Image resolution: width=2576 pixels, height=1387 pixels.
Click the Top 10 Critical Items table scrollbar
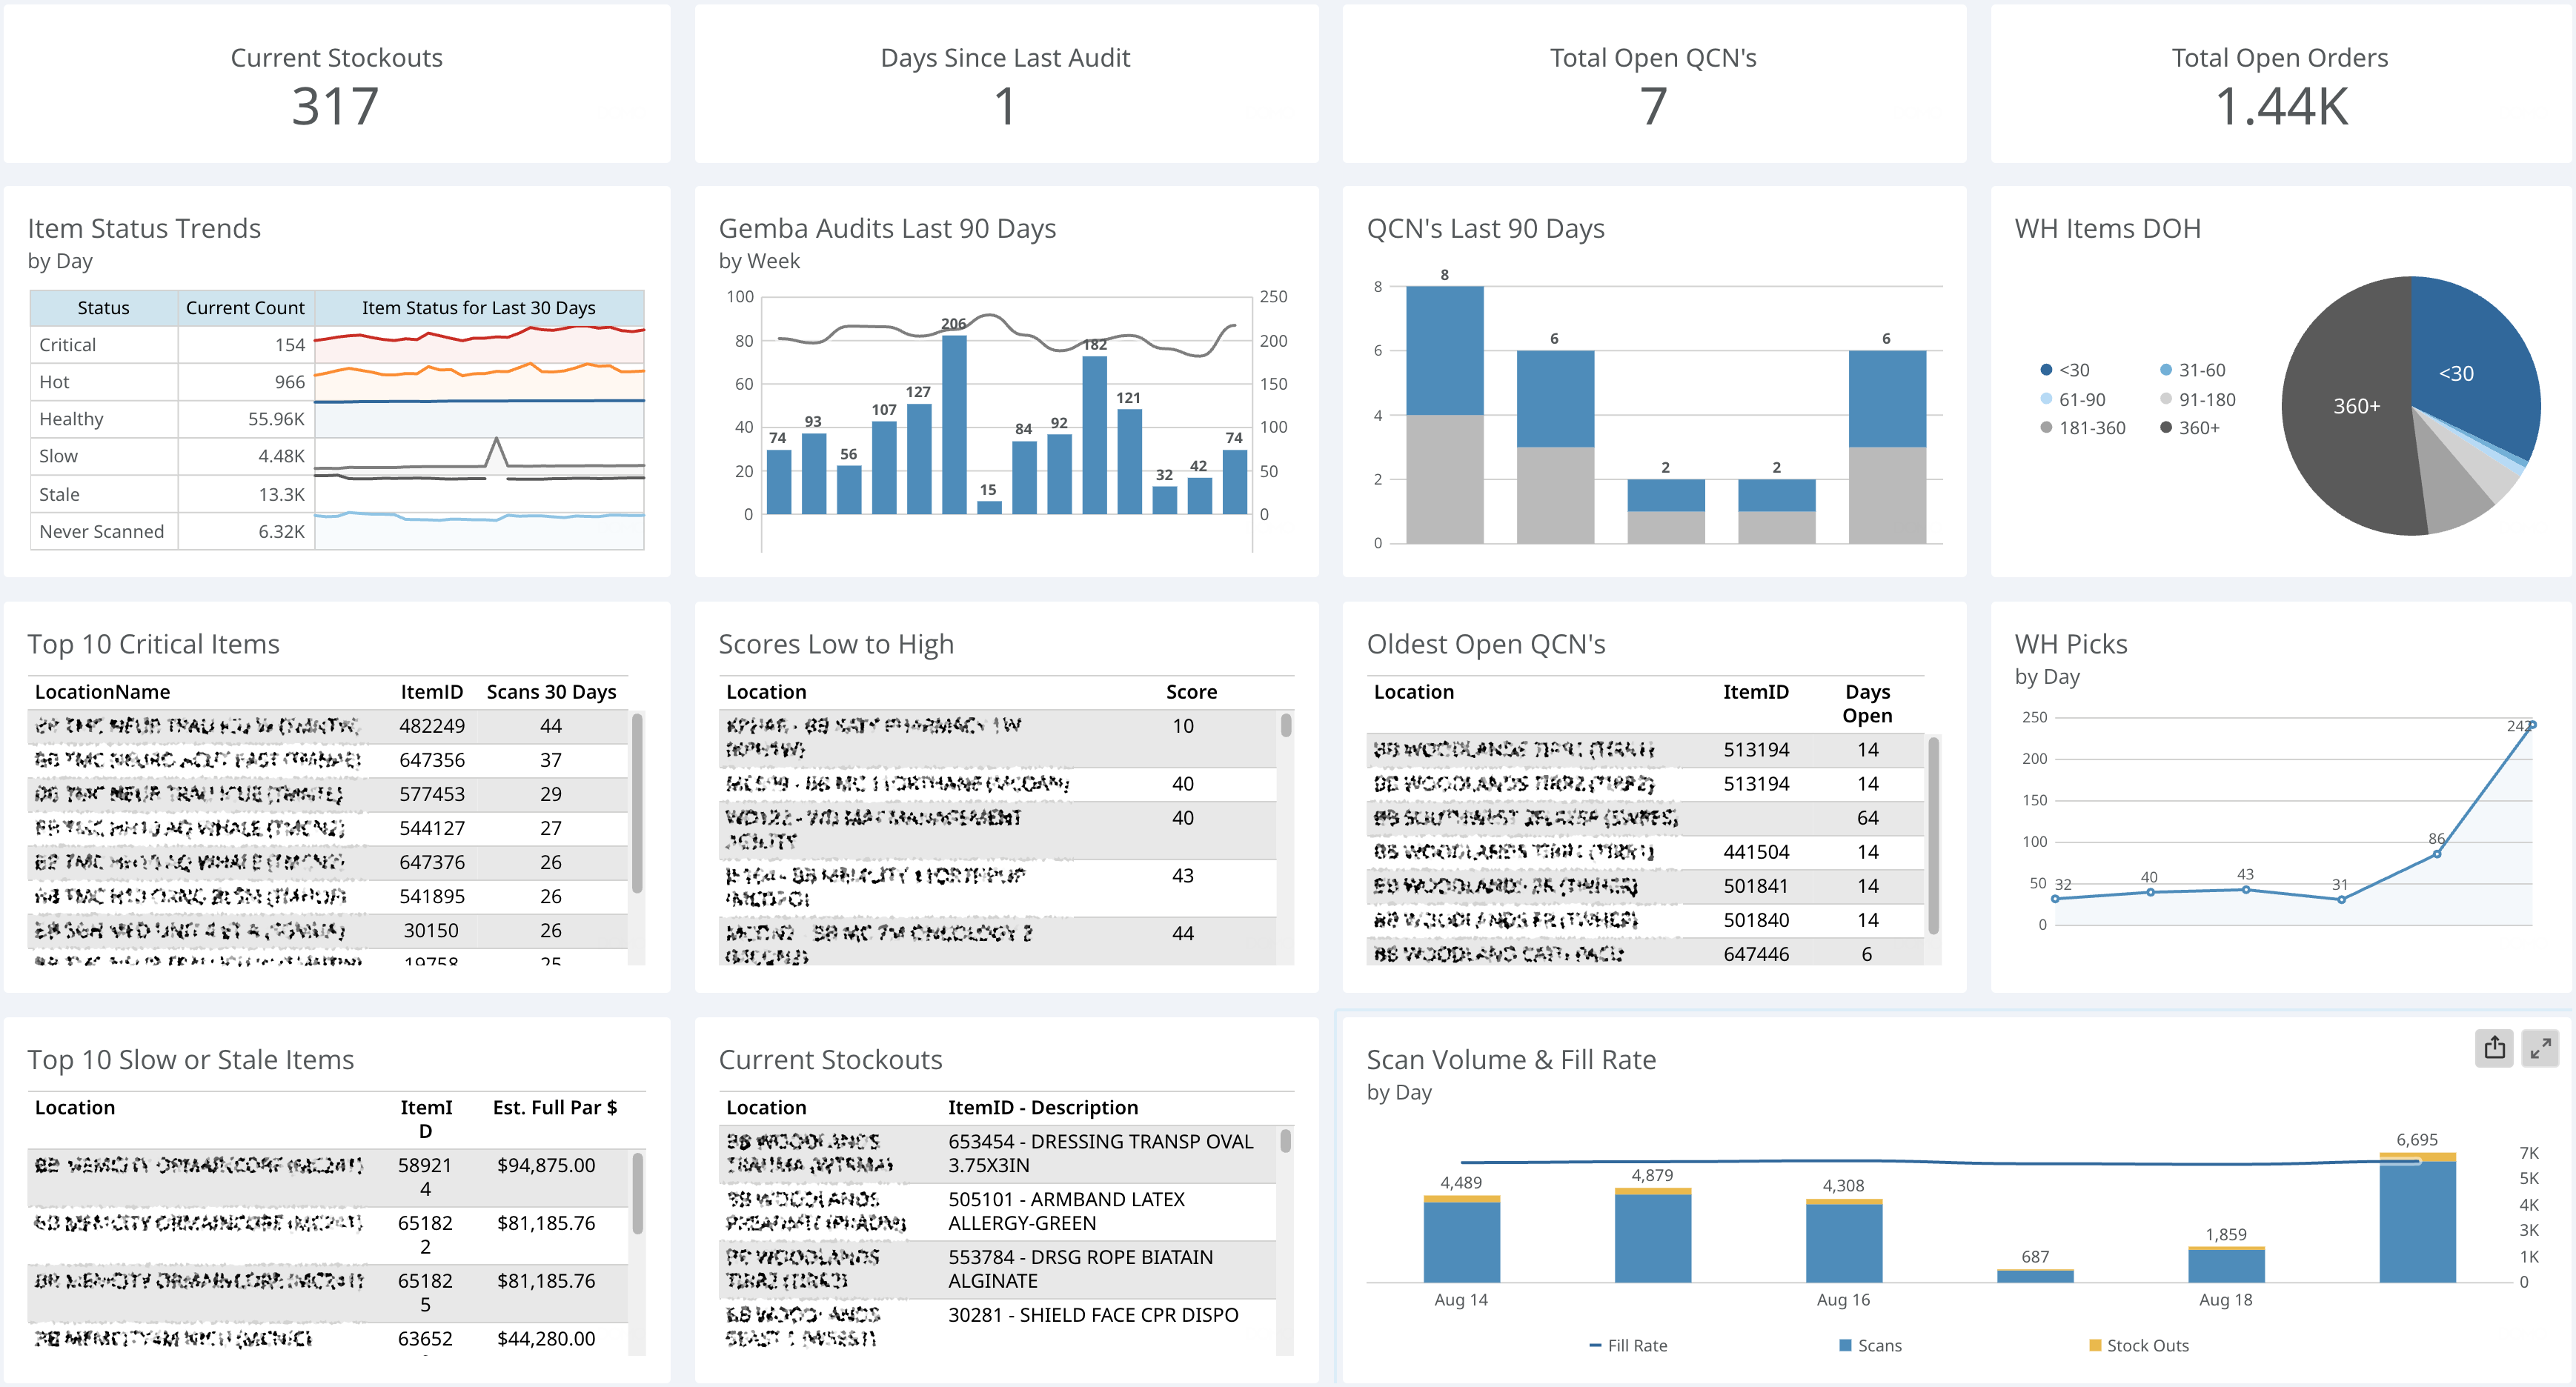(x=637, y=803)
